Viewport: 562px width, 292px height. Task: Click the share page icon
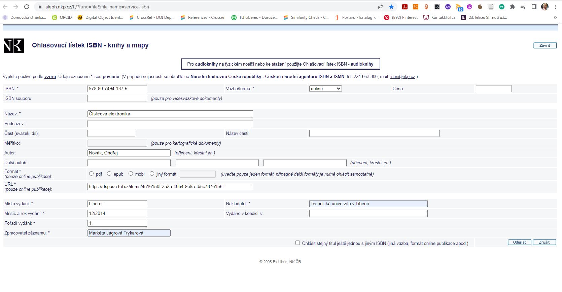coord(381,7)
